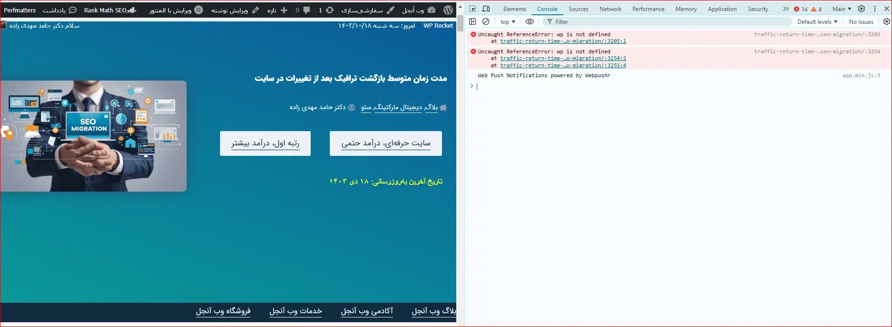892x327 pixels.
Task: Activate the inspect element picker
Action: click(x=472, y=9)
